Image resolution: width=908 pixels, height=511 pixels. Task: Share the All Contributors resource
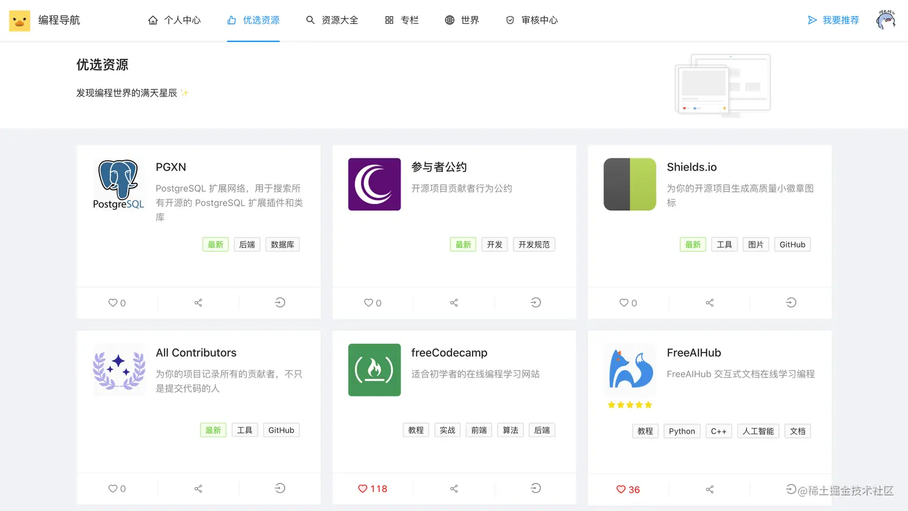(198, 489)
